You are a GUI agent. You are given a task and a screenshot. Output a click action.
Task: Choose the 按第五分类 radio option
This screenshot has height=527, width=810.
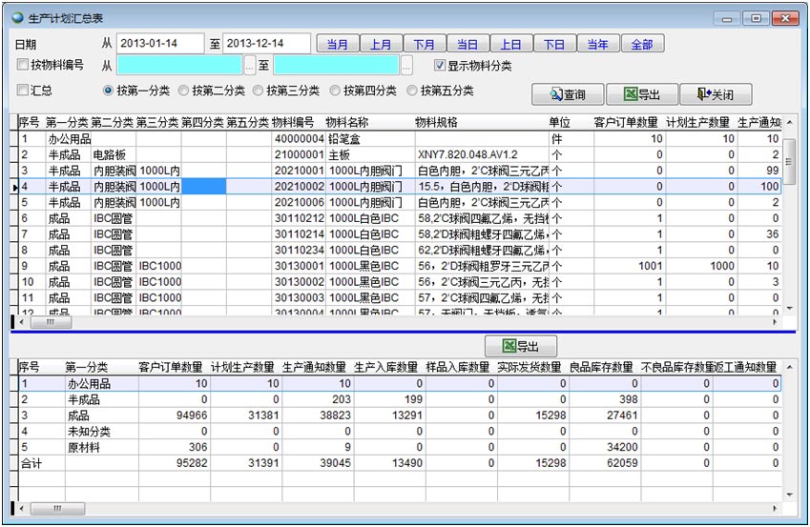[413, 91]
